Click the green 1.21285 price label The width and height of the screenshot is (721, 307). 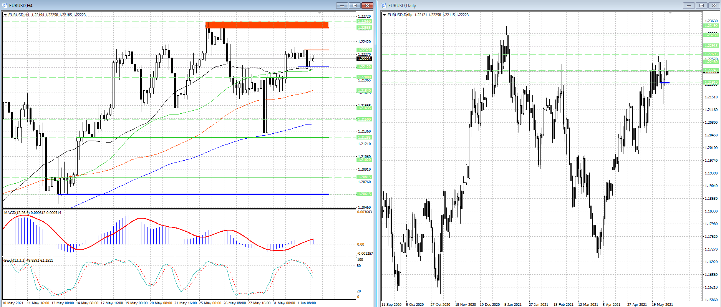click(x=364, y=138)
